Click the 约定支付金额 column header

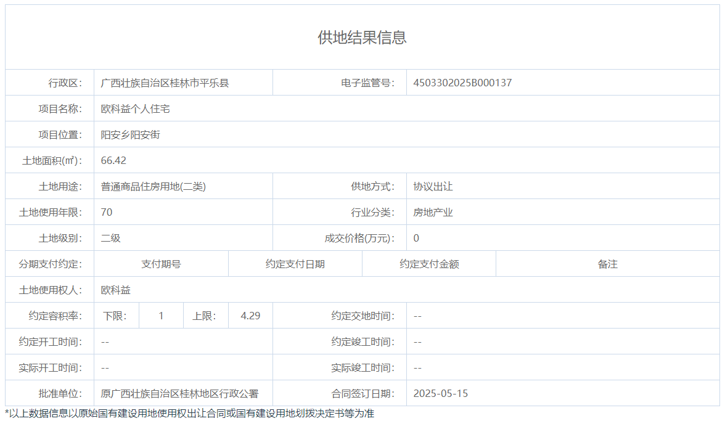[x=428, y=264]
